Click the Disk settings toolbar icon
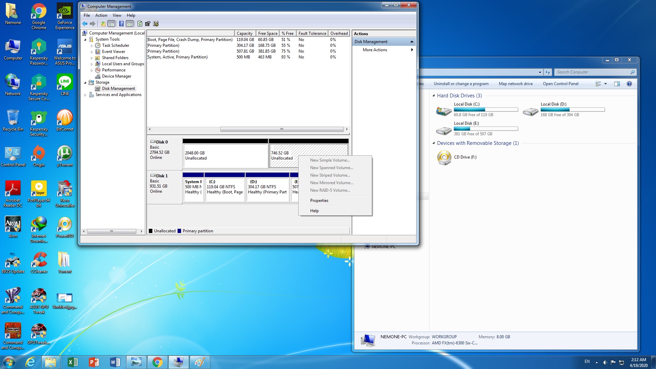The width and height of the screenshot is (656, 369). coord(156,24)
